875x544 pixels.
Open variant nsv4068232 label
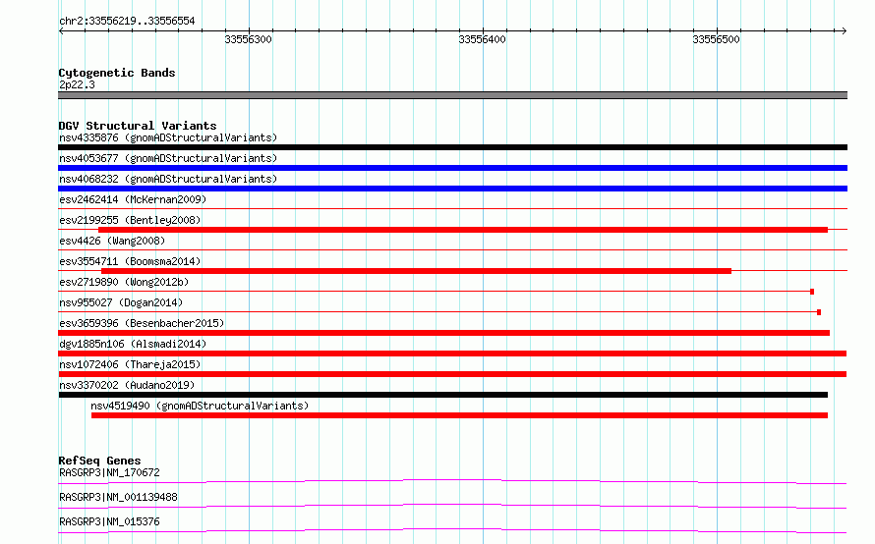[x=168, y=179]
